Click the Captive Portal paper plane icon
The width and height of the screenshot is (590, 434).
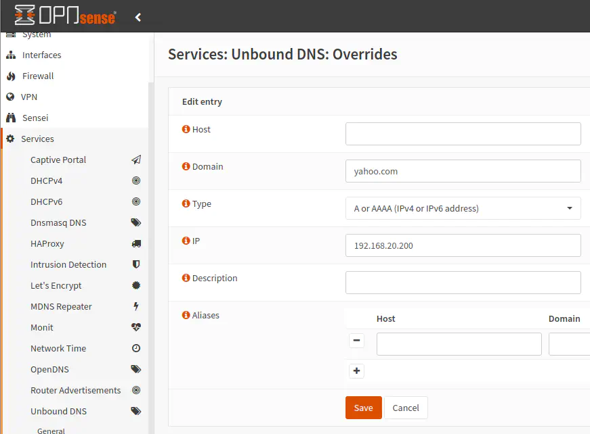136,160
